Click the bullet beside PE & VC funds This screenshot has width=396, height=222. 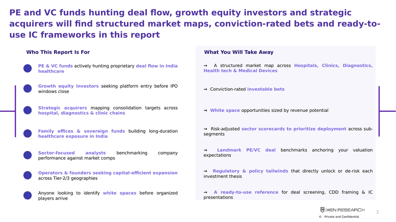click(27, 68)
